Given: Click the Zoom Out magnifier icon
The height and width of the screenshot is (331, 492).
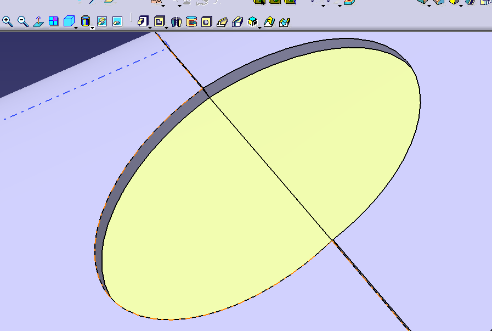Looking at the screenshot, I should pyautogui.click(x=23, y=21).
